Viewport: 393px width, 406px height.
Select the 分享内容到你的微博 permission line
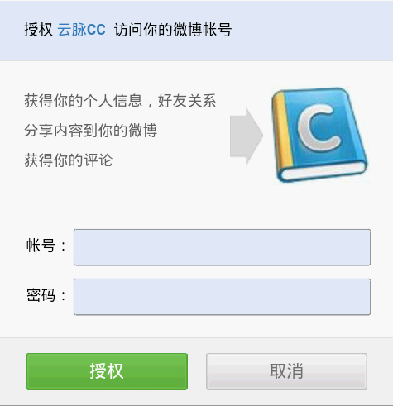[x=91, y=131]
